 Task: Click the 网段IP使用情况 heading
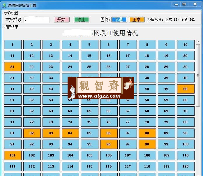pyautogui.click(x=116, y=33)
